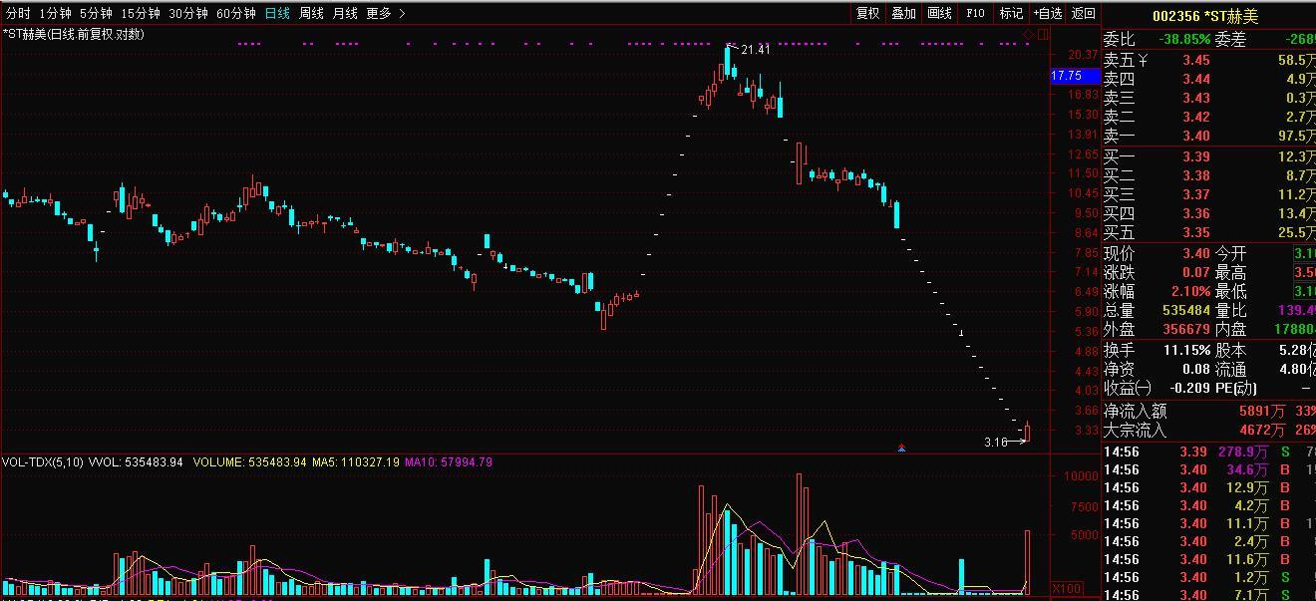Toggle the 复权 price adjustment
This screenshot has width=1316, height=601.
867,13
